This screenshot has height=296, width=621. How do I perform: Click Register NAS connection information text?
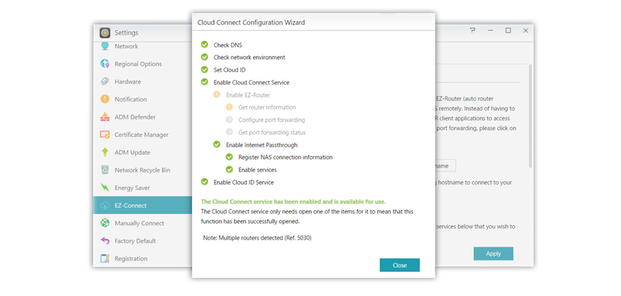coord(285,157)
